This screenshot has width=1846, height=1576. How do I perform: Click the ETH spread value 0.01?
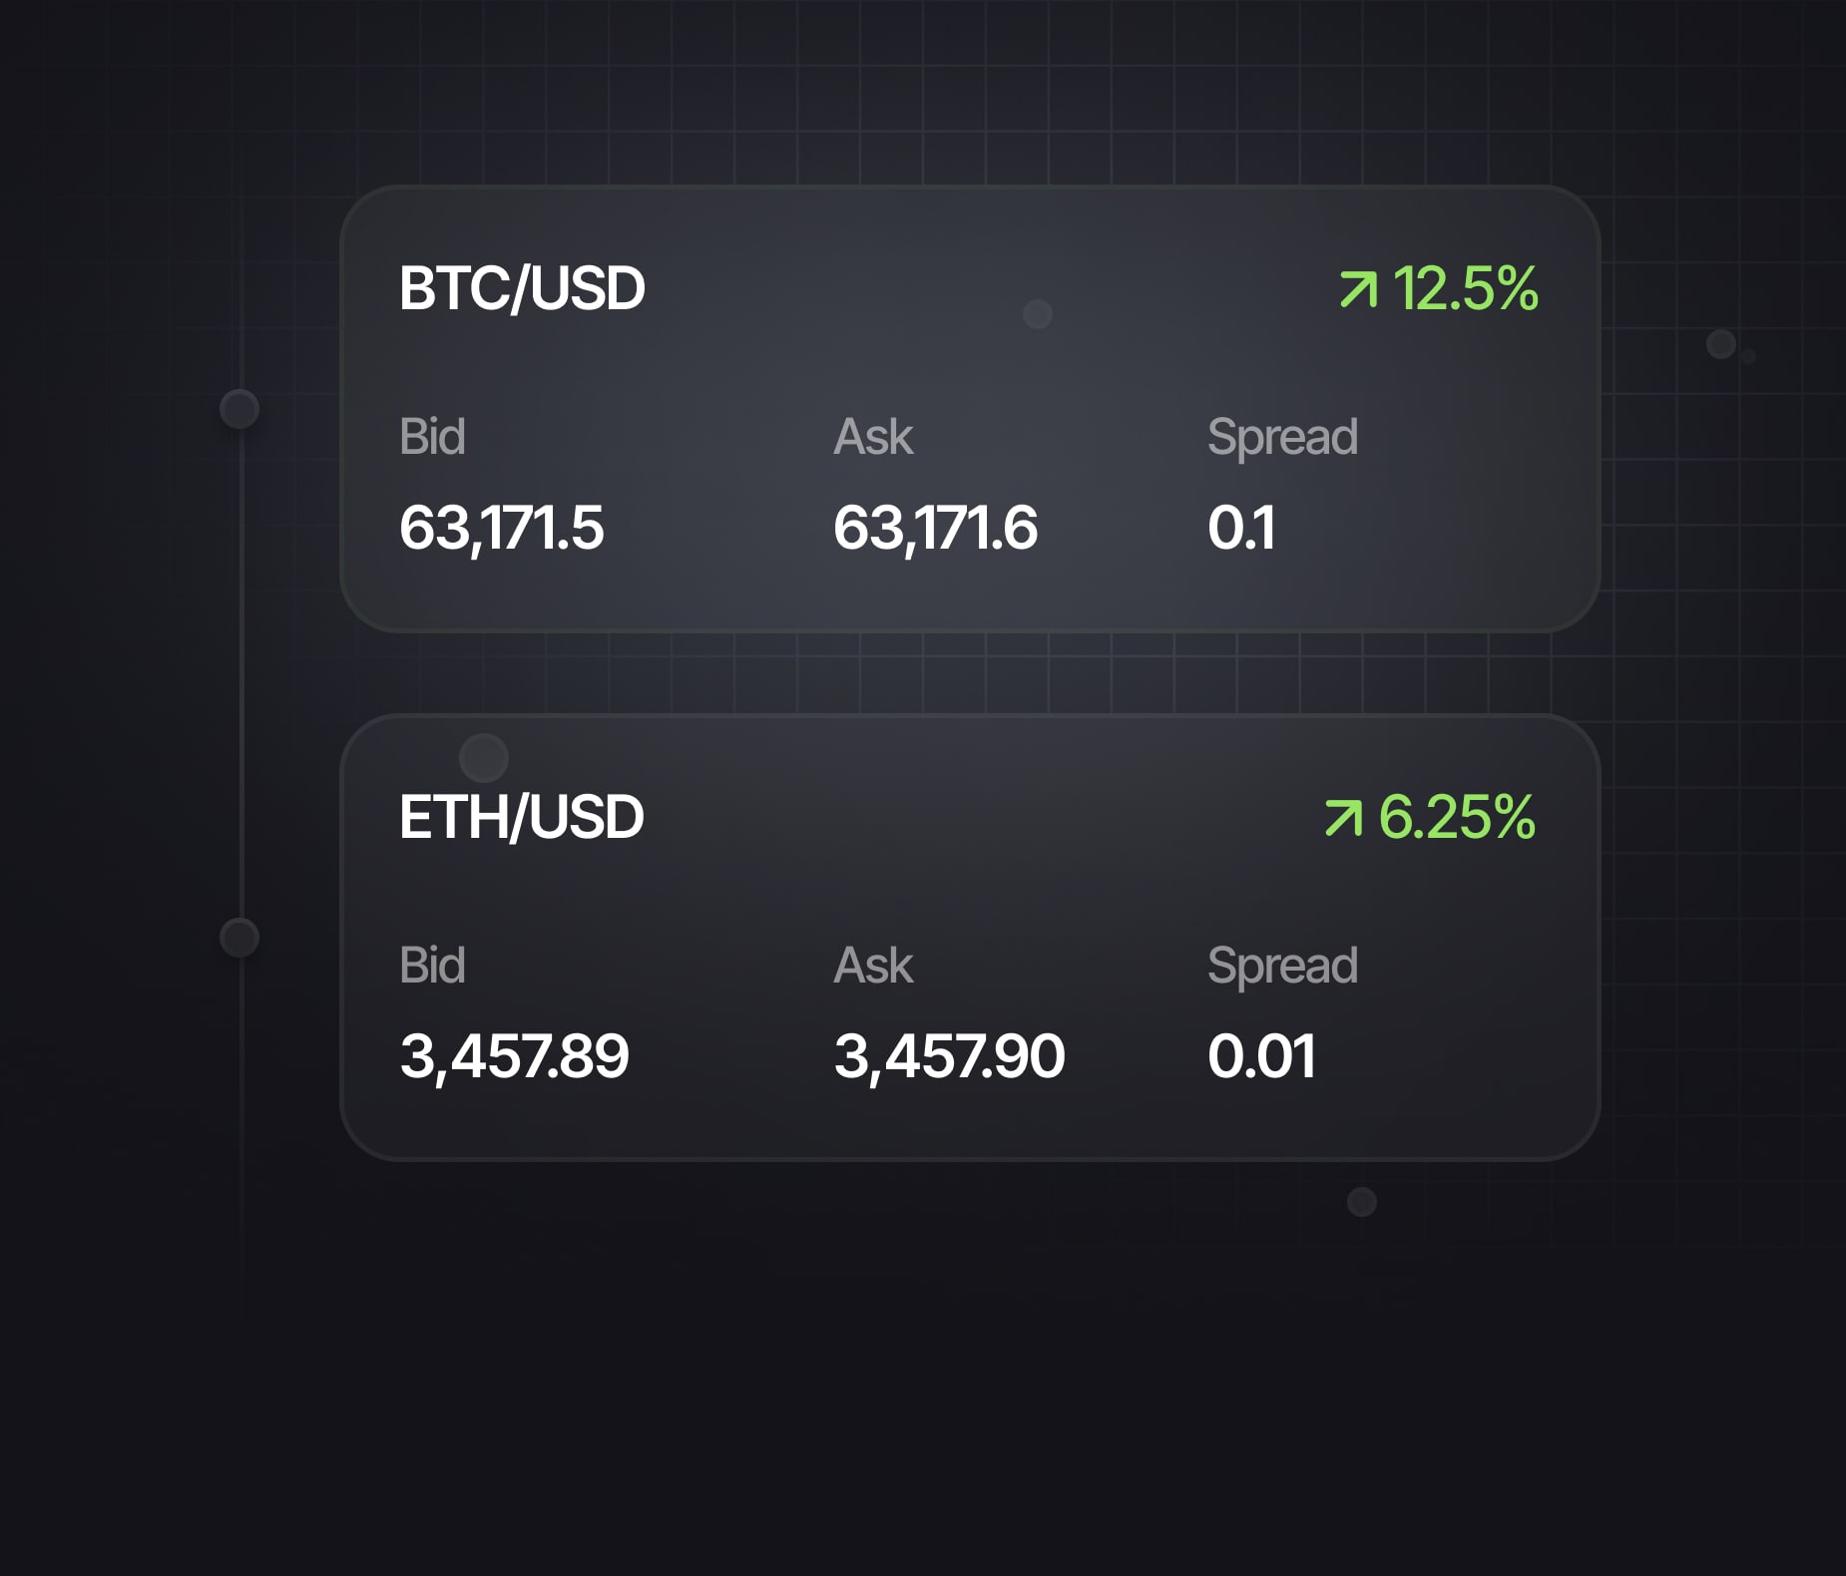coord(1261,1056)
